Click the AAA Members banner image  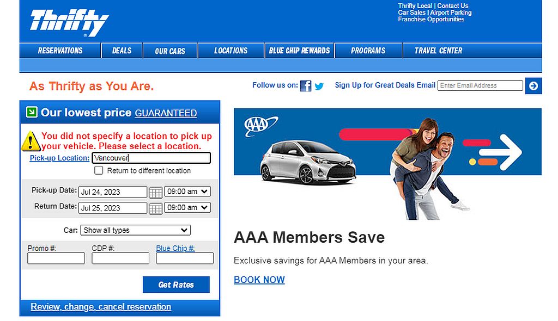387,164
